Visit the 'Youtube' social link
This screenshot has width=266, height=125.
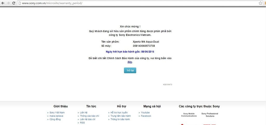tap(145, 113)
